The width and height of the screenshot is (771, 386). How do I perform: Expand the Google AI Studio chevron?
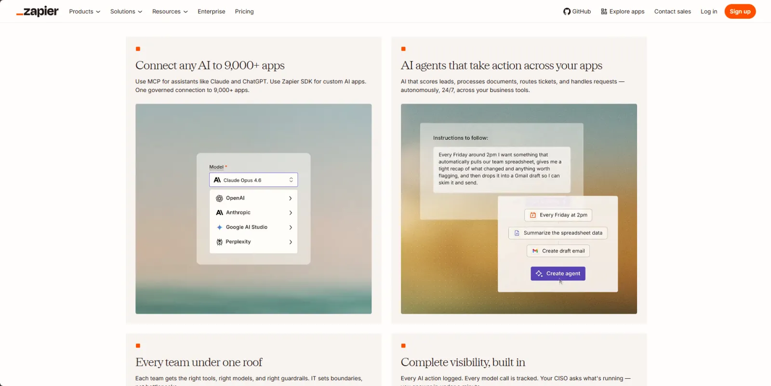pyautogui.click(x=290, y=227)
